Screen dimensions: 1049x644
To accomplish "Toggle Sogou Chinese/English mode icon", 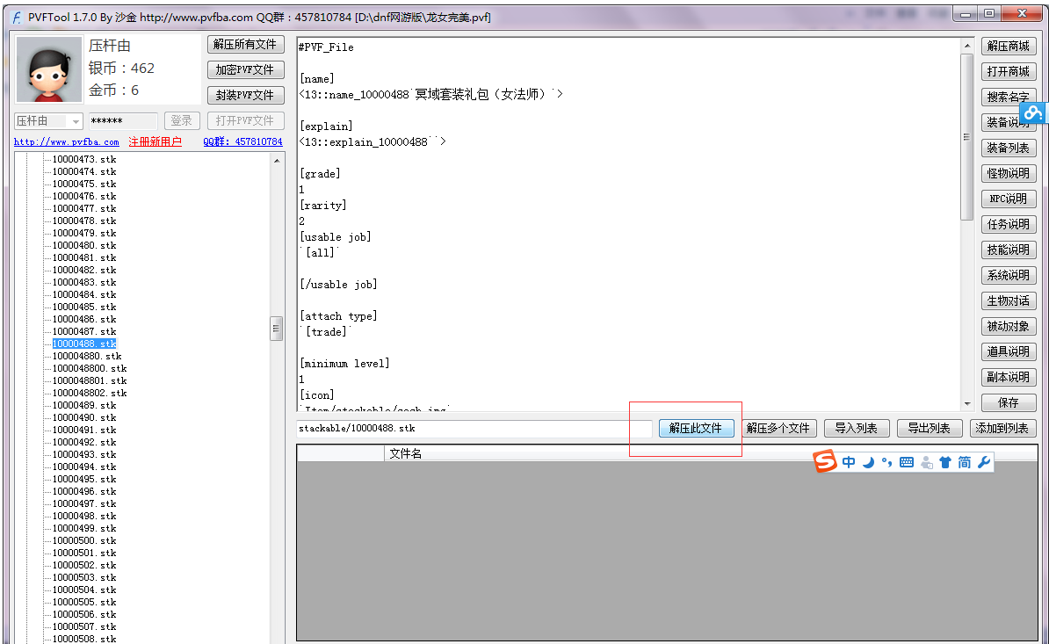I will point(849,462).
